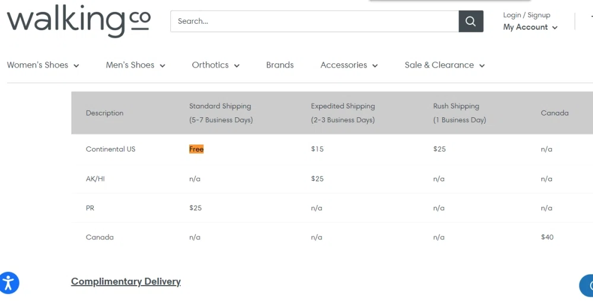Open the Brands page
The image size is (593, 301).
280,65
